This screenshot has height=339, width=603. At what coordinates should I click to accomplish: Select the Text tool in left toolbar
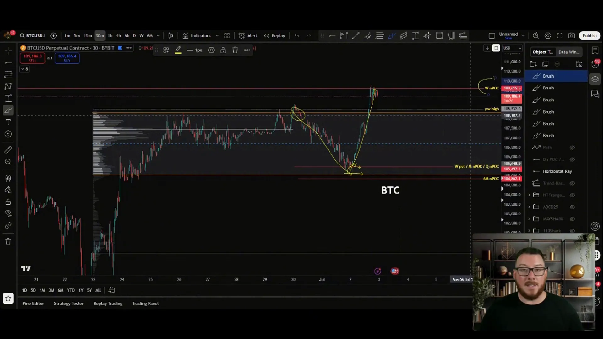coord(8,122)
